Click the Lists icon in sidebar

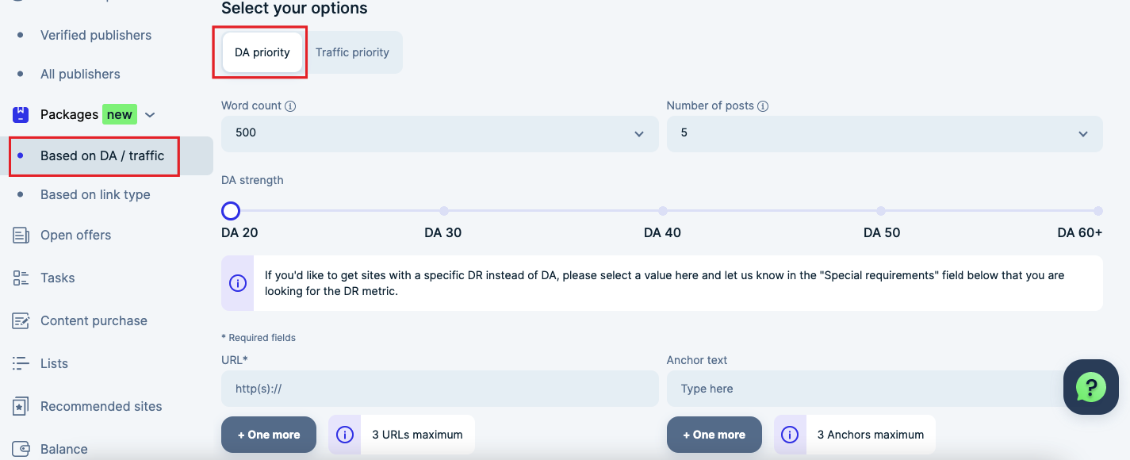click(21, 363)
